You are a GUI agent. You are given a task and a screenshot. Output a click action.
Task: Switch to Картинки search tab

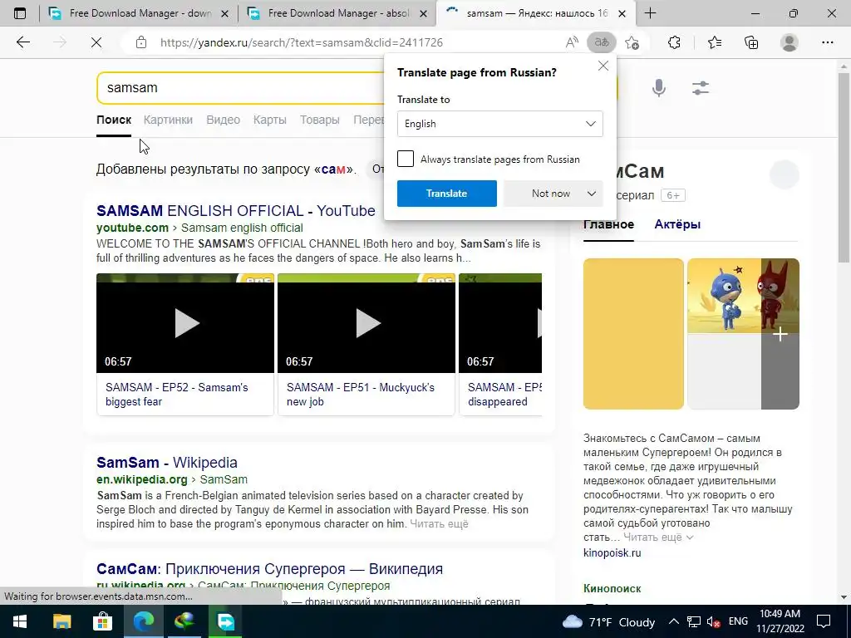pyautogui.click(x=168, y=120)
